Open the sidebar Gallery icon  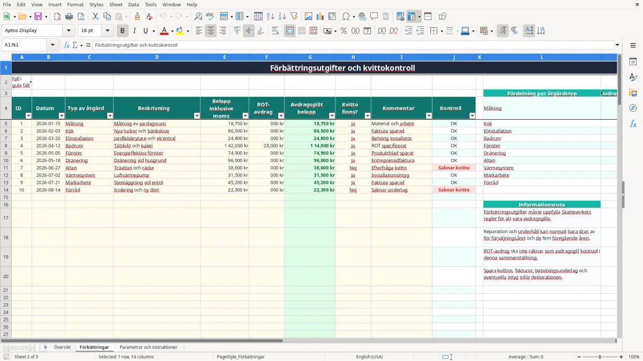click(x=633, y=93)
